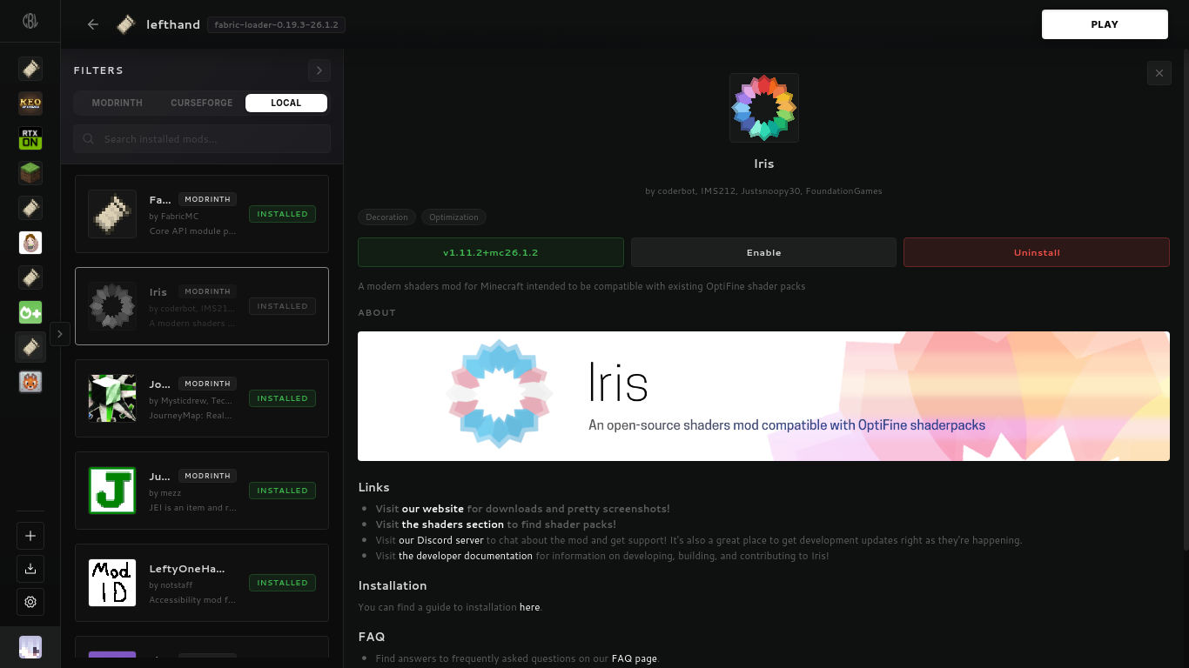The width and height of the screenshot is (1189, 668).
Task: Select the JEI green J thumbnail
Action: click(112, 491)
